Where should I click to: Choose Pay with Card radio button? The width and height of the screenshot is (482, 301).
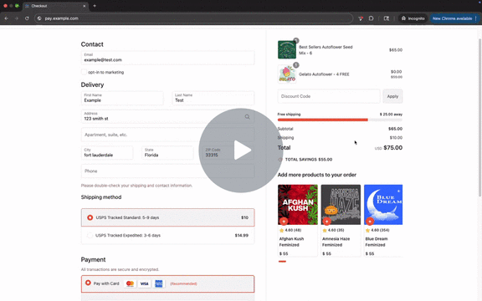88,283
